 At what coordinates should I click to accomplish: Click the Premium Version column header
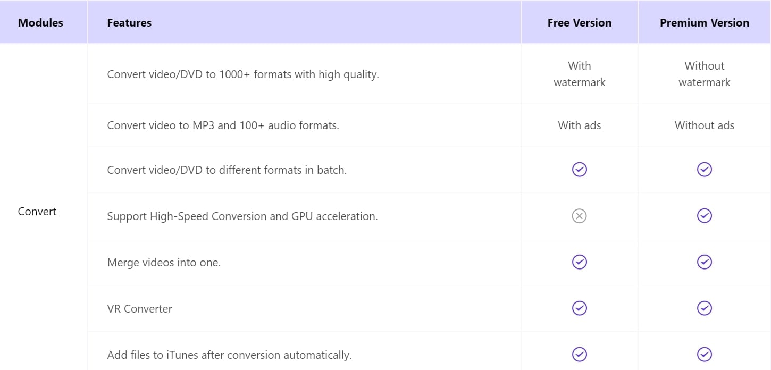(704, 23)
